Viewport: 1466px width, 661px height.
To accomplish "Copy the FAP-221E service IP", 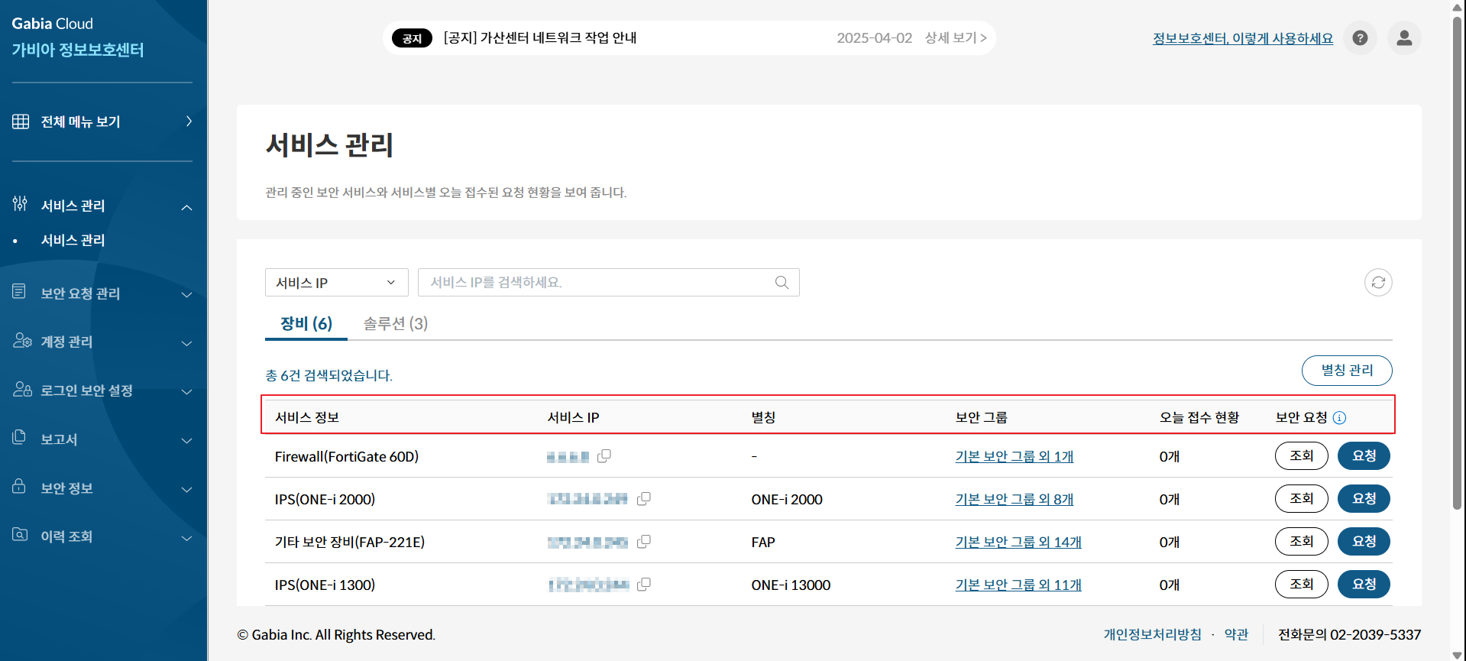I will click(x=644, y=542).
